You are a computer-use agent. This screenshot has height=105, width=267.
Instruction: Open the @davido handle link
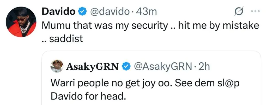(x=109, y=12)
